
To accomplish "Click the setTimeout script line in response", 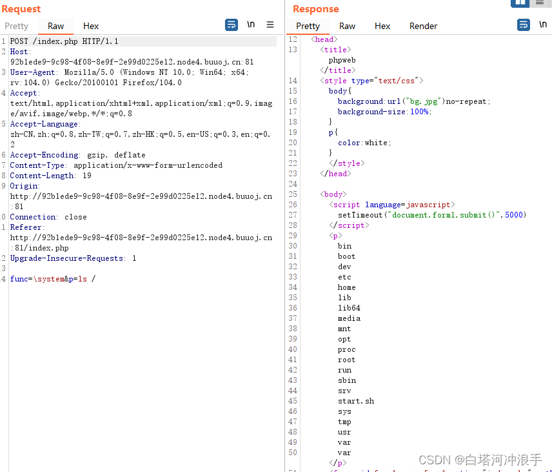I will click(x=432, y=215).
